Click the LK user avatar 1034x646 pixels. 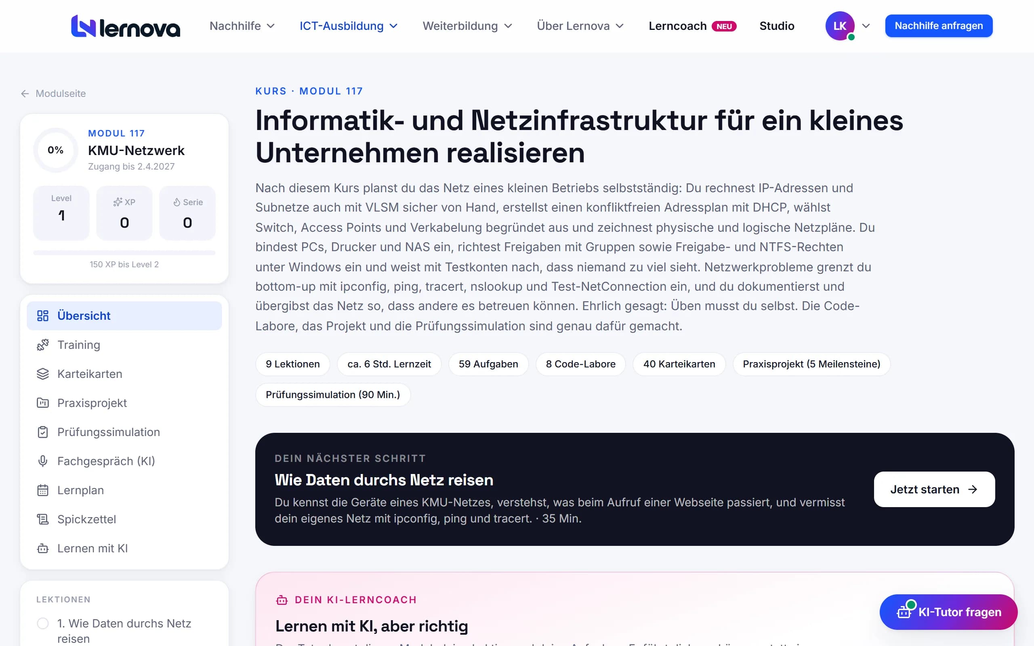click(x=840, y=26)
